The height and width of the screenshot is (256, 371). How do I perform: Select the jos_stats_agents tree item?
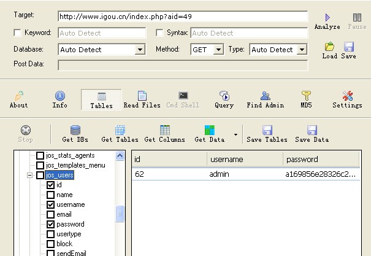pyautogui.click(x=71, y=155)
